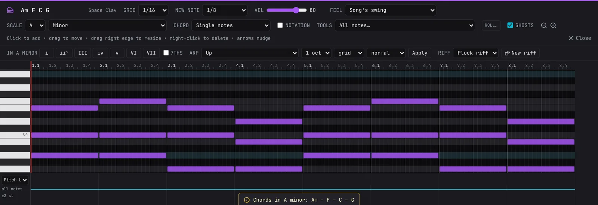Click the ruler at beat 4.2
598x205 pixels.
(x=257, y=66)
